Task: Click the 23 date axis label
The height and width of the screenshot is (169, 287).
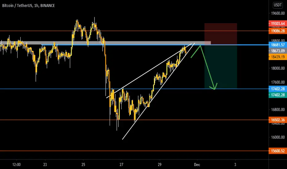Action: click(x=45, y=165)
